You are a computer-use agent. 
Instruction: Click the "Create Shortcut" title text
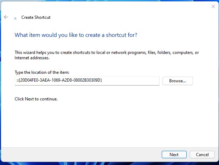pos(36,17)
